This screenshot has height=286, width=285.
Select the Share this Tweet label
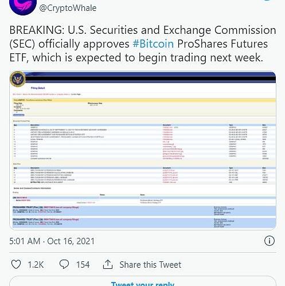[150, 265]
